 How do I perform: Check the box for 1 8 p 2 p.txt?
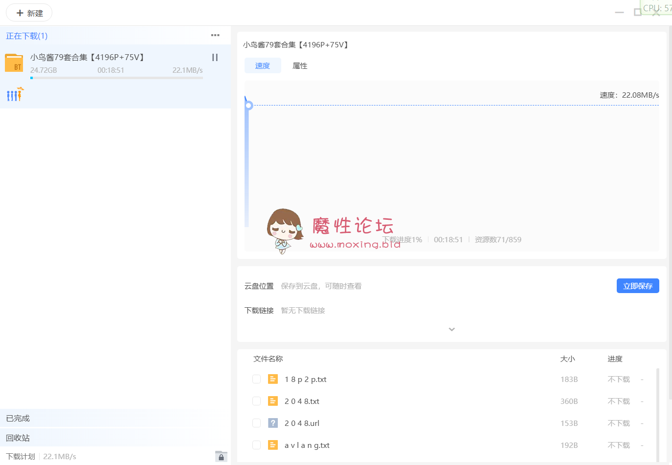tap(256, 379)
